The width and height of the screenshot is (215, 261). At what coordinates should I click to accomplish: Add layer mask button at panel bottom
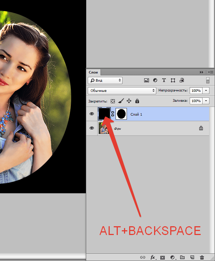tap(162, 257)
